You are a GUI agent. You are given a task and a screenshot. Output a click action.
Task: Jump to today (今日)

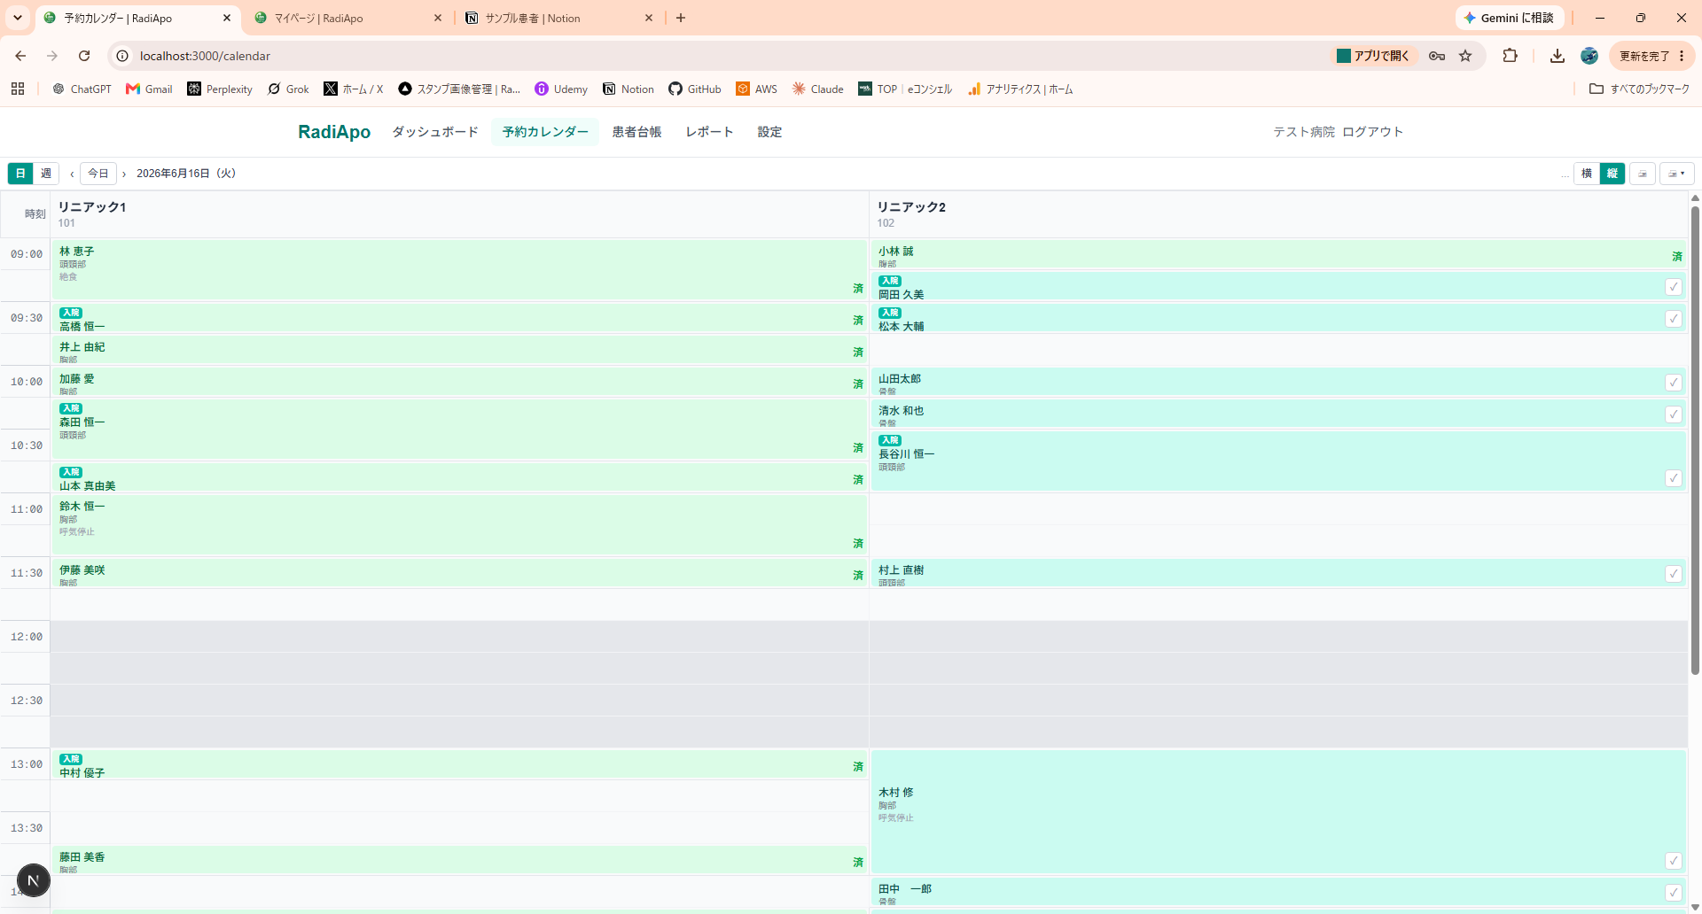(98, 174)
